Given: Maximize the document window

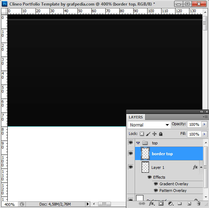Looking at the screenshot, I should click(187, 4).
